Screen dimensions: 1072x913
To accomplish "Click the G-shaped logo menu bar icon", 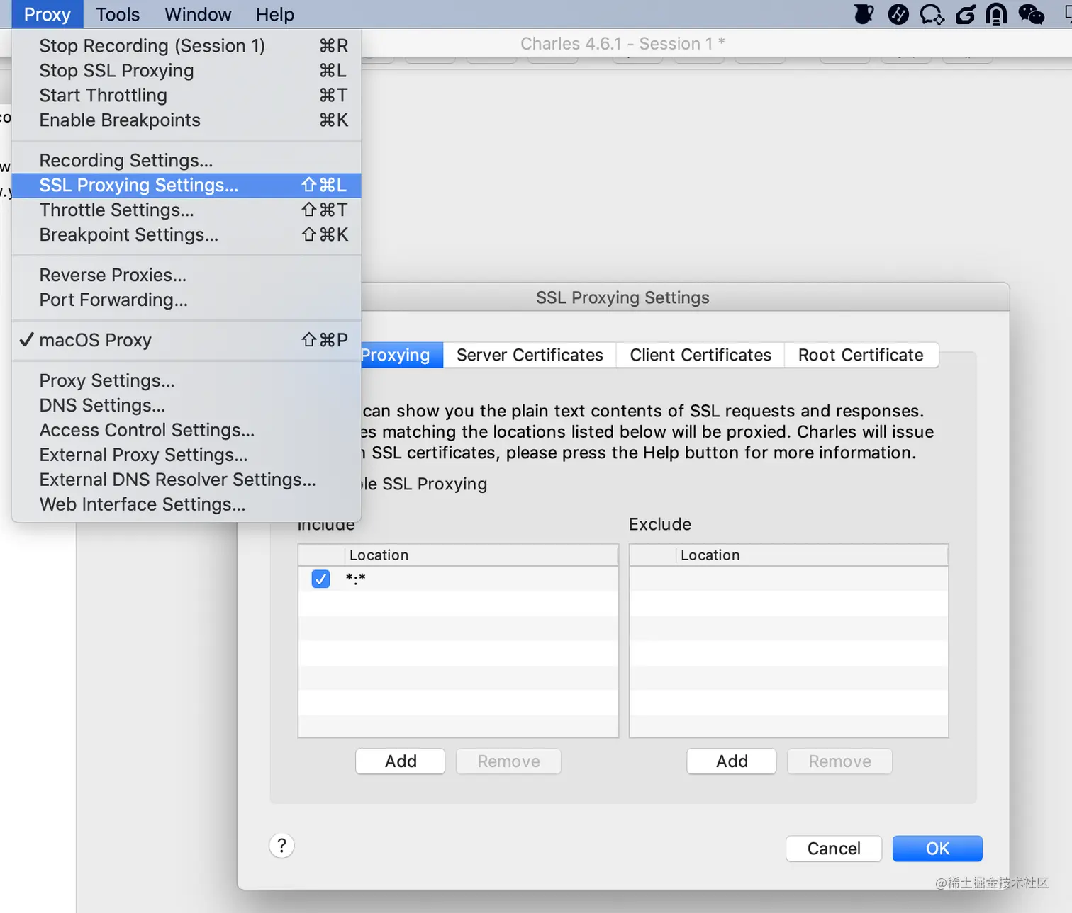I will [965, 14].
